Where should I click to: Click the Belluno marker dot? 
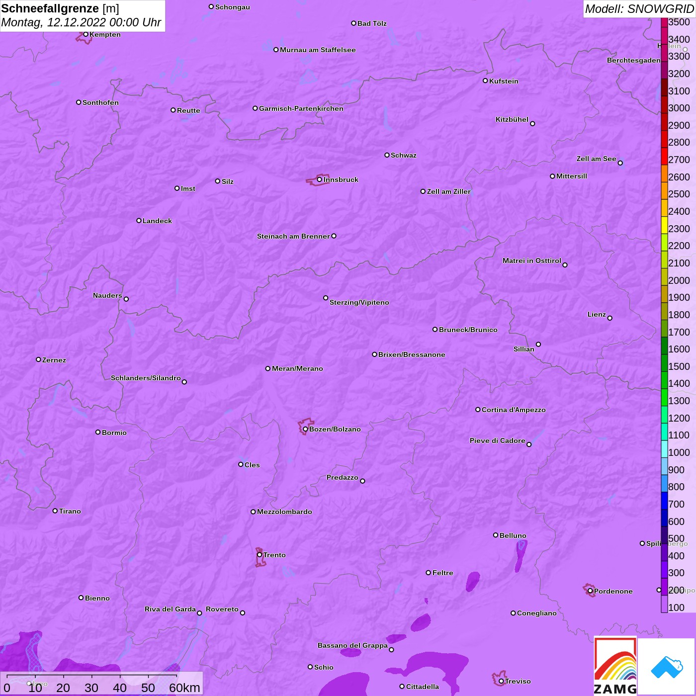496,535
